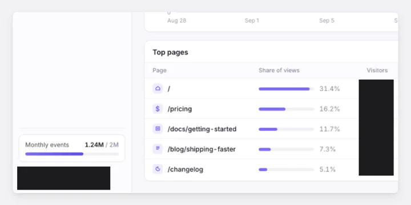Click the 31.4% value

click(329, 89)
